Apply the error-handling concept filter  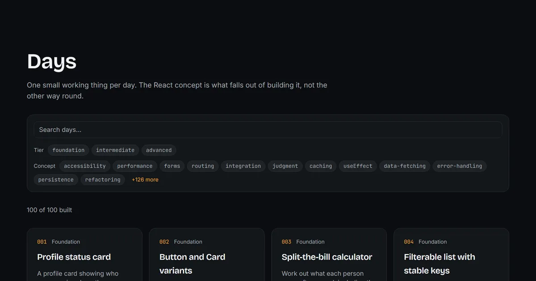(460, 166)
